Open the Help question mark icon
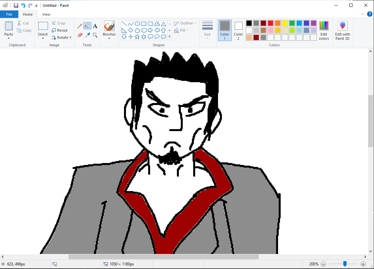This screenshot has height=269, width=374. pyautogui.click(x=369, y=14)
